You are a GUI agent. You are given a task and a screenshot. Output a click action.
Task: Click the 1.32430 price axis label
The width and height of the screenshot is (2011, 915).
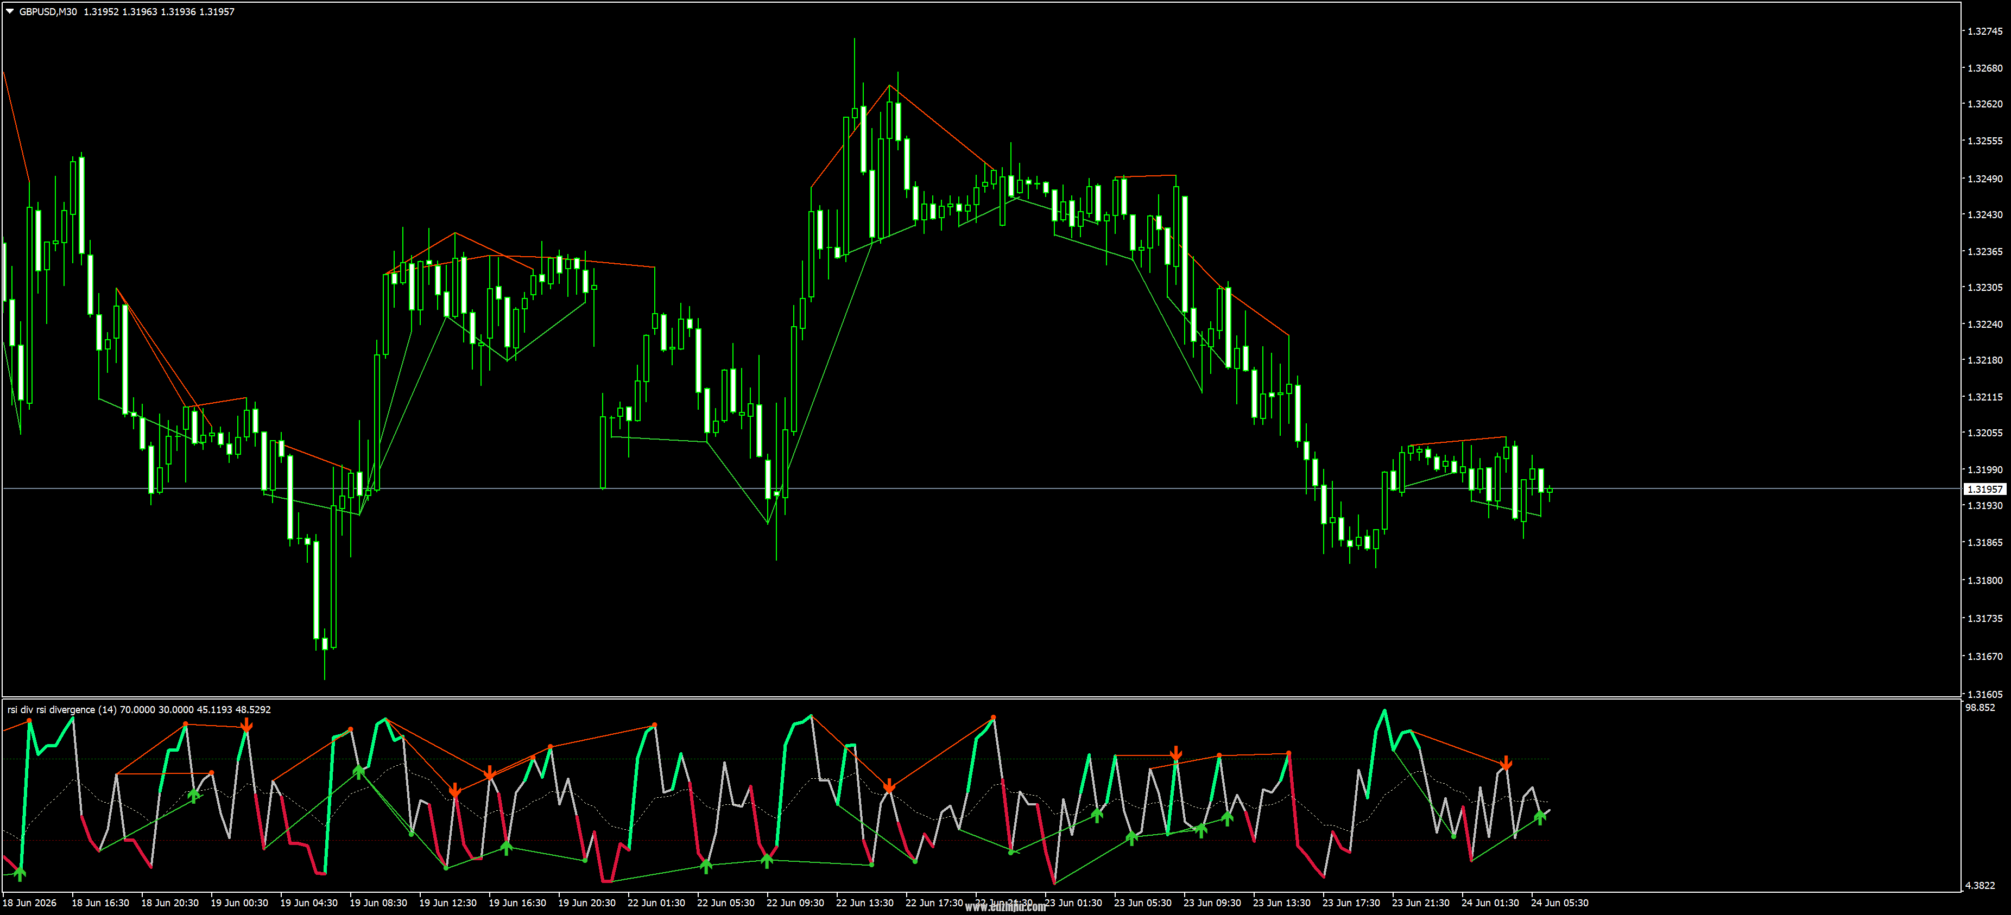(1984, 214)
